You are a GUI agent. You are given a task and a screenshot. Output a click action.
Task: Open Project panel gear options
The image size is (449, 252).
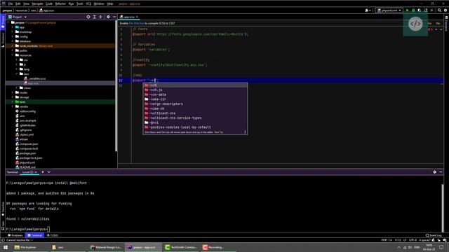(108, 17)
